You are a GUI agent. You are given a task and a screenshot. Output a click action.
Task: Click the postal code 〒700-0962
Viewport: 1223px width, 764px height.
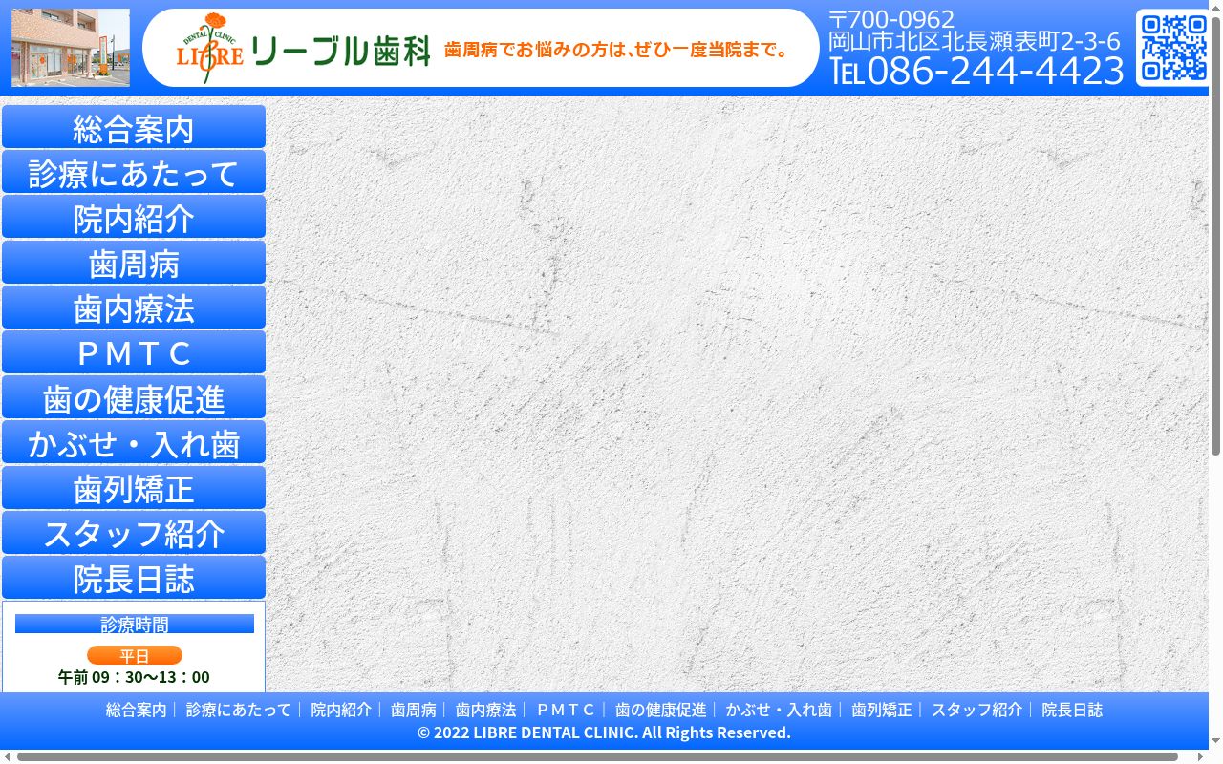point(891,18)
